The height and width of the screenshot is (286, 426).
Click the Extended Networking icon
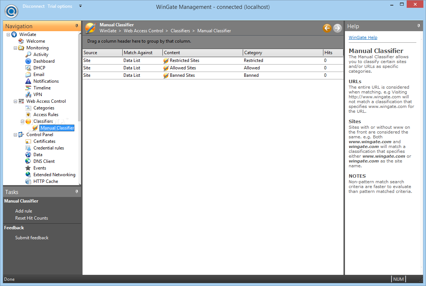(28, 175)
